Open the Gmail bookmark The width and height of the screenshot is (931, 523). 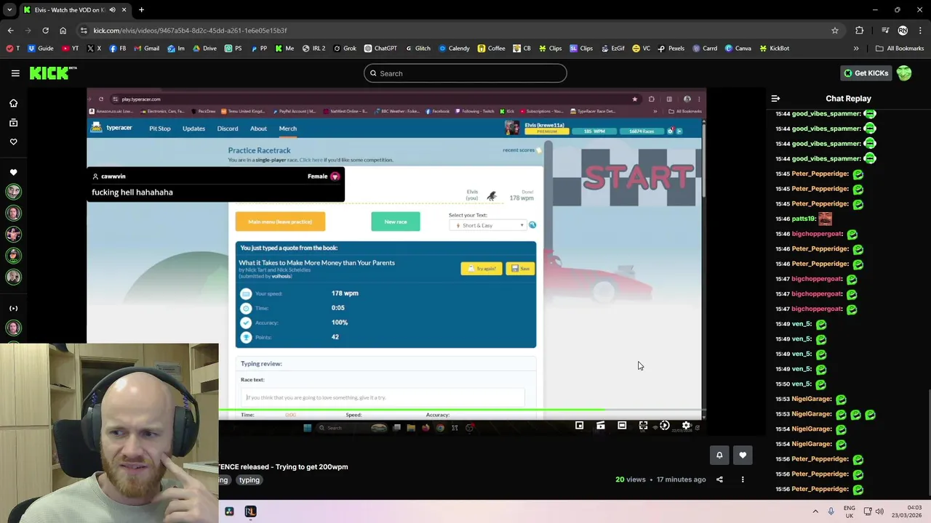click(x=145, y=49)
